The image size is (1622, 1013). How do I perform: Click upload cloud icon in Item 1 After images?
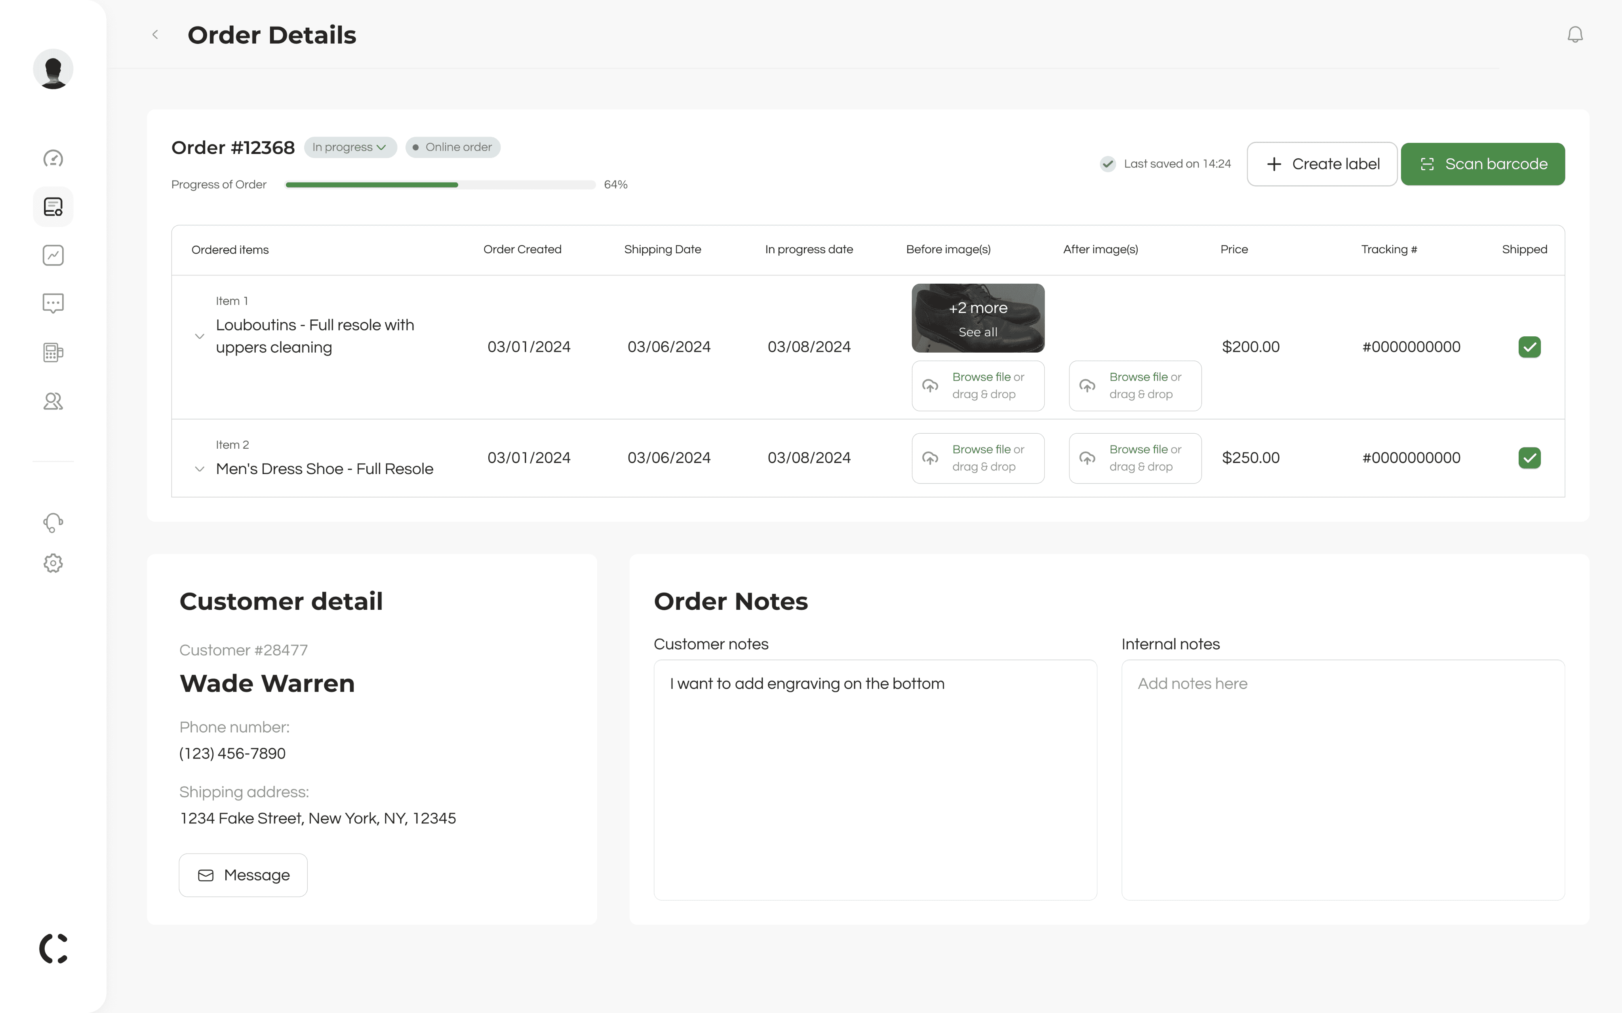click(x=1087, y=386)
